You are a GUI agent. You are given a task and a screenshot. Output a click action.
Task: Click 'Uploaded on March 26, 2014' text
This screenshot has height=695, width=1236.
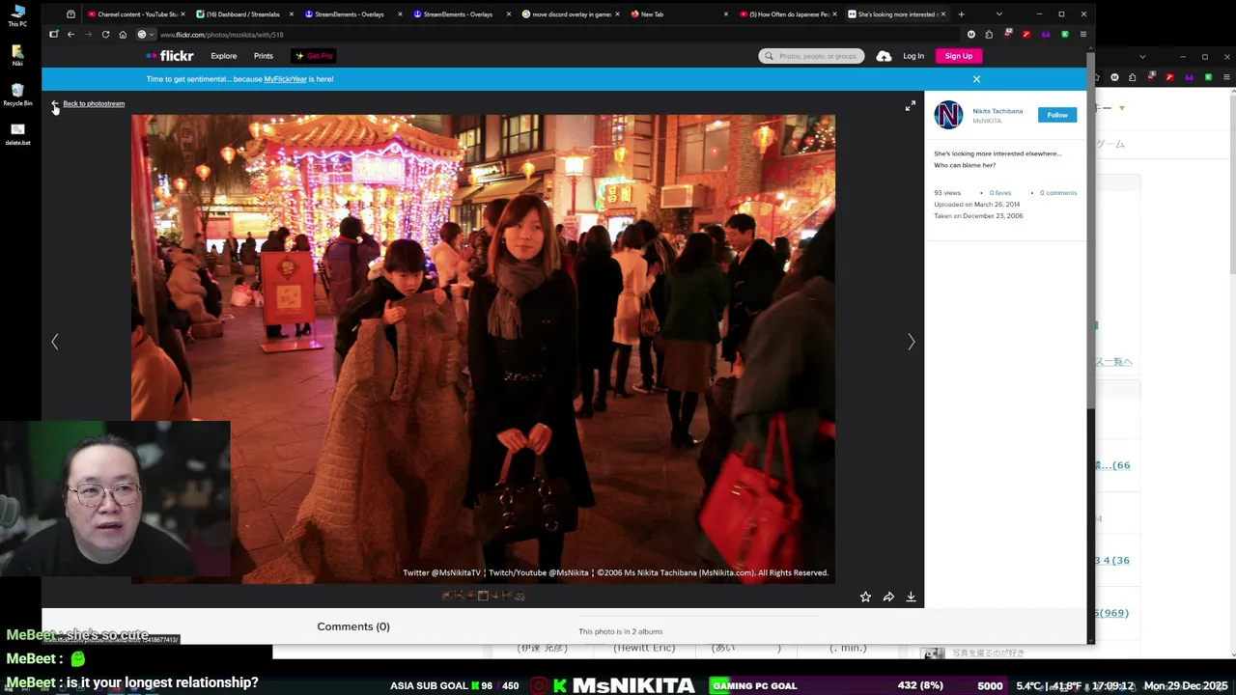[x=976, y=205]
